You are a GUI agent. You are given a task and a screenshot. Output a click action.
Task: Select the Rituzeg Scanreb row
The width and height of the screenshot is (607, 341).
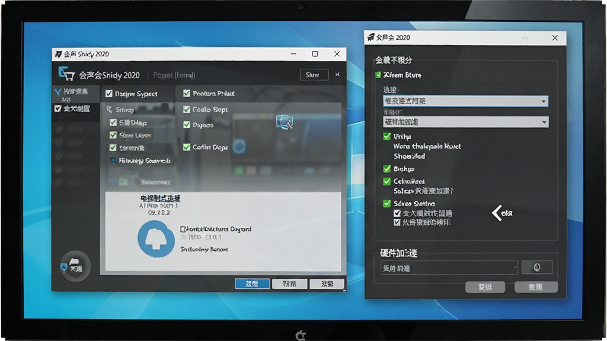point(140,160)
